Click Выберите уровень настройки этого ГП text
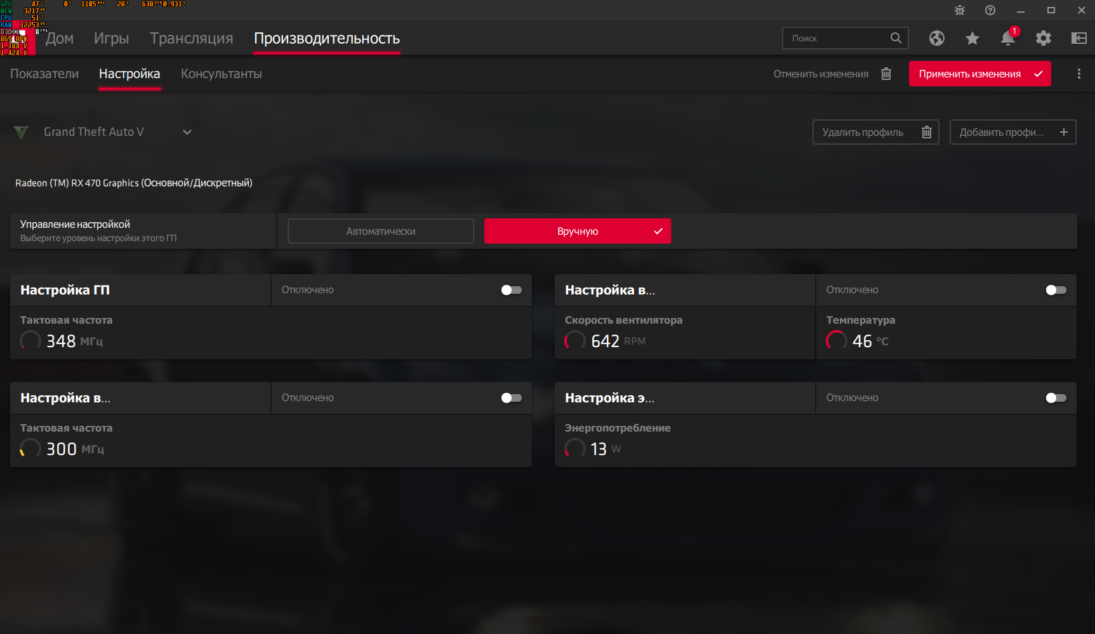This screenshot has height=634, width=1095. pyautogui.click(x=98, y=238)
